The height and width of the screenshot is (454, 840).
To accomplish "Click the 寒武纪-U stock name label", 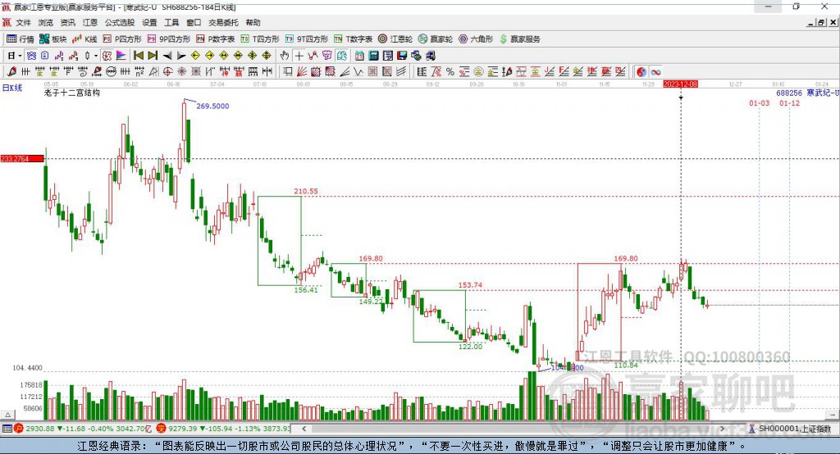I will coord(824,93).
